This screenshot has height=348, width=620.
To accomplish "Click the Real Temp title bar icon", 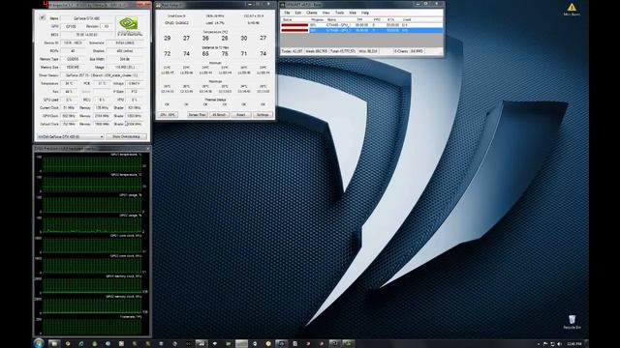I will (158, 5).
